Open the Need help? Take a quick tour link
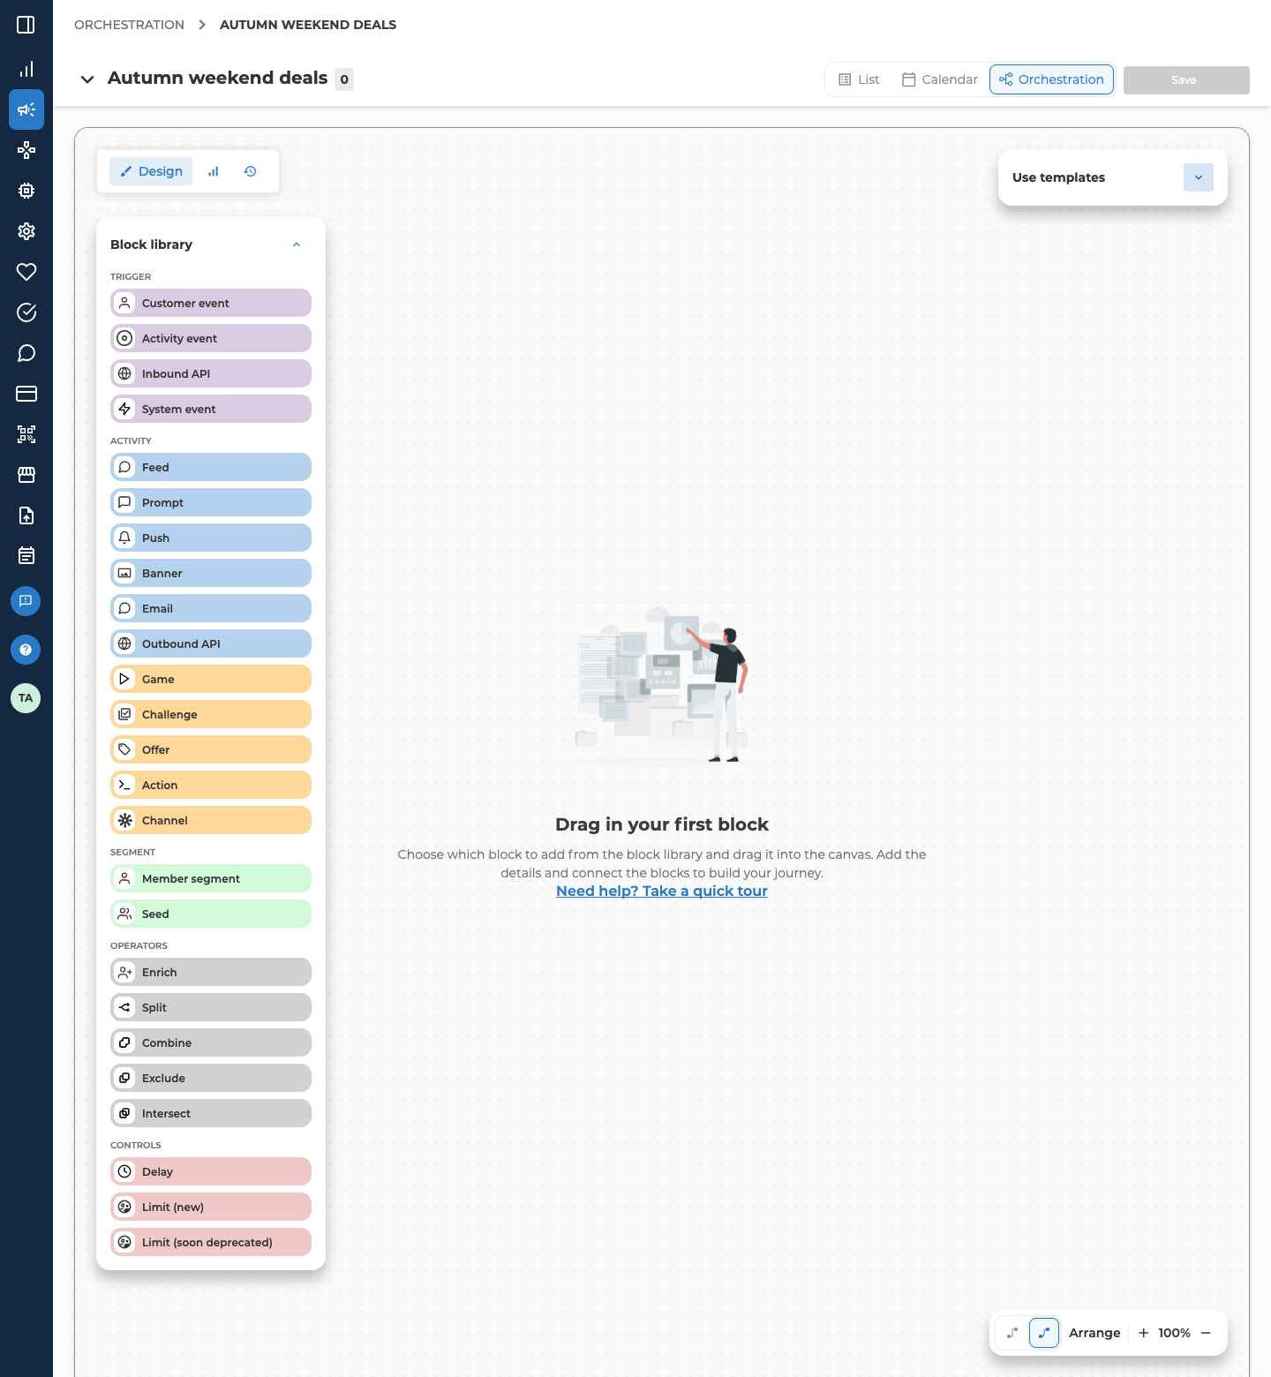The height and width of the screenshot is (1377, 1271). coord(662,891)
